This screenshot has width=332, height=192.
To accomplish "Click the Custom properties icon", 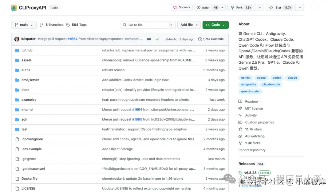I will tap(240, 122).
